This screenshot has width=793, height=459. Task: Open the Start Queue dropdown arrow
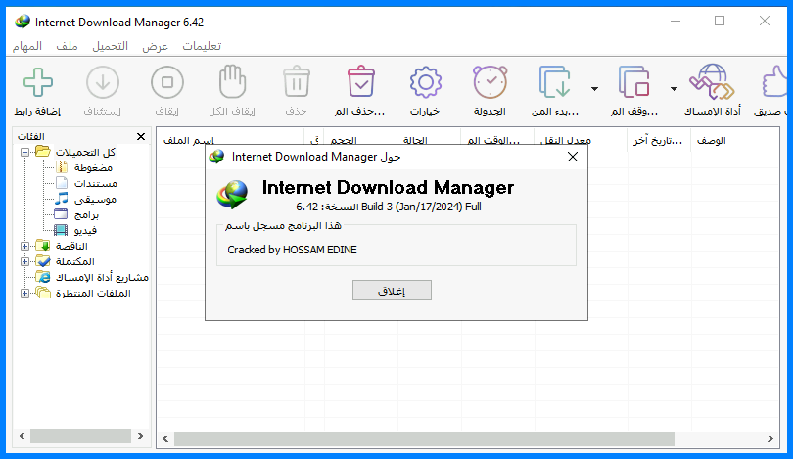(x=595, y=89)
